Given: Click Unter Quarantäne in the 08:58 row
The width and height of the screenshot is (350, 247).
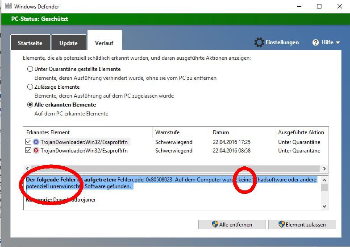Looking at the screenshot, I should (299, 151).
